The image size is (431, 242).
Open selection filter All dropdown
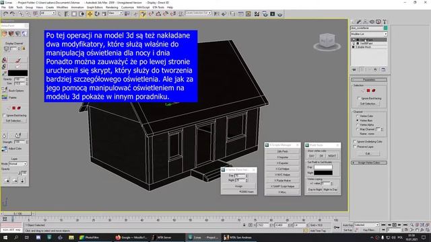(x=48, y=13)
